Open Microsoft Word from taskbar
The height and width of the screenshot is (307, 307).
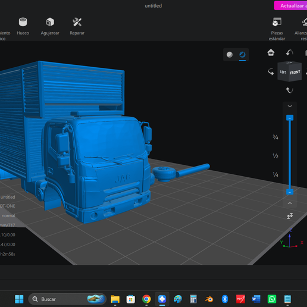coord(256,299)
